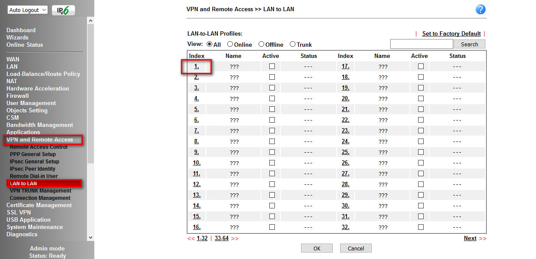
Task: Click Set to Factory Default link
Action: pos(451,34)
